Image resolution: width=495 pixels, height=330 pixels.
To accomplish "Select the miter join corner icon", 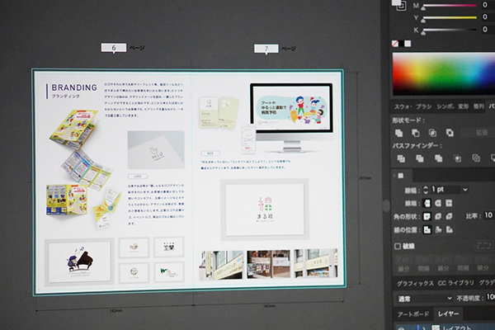I will (x=427, y=217).
